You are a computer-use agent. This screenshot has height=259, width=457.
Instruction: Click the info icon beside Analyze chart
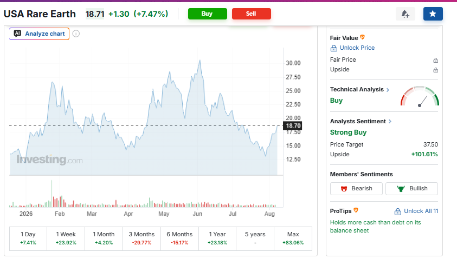pyautogui.click(x=76, y=34)
